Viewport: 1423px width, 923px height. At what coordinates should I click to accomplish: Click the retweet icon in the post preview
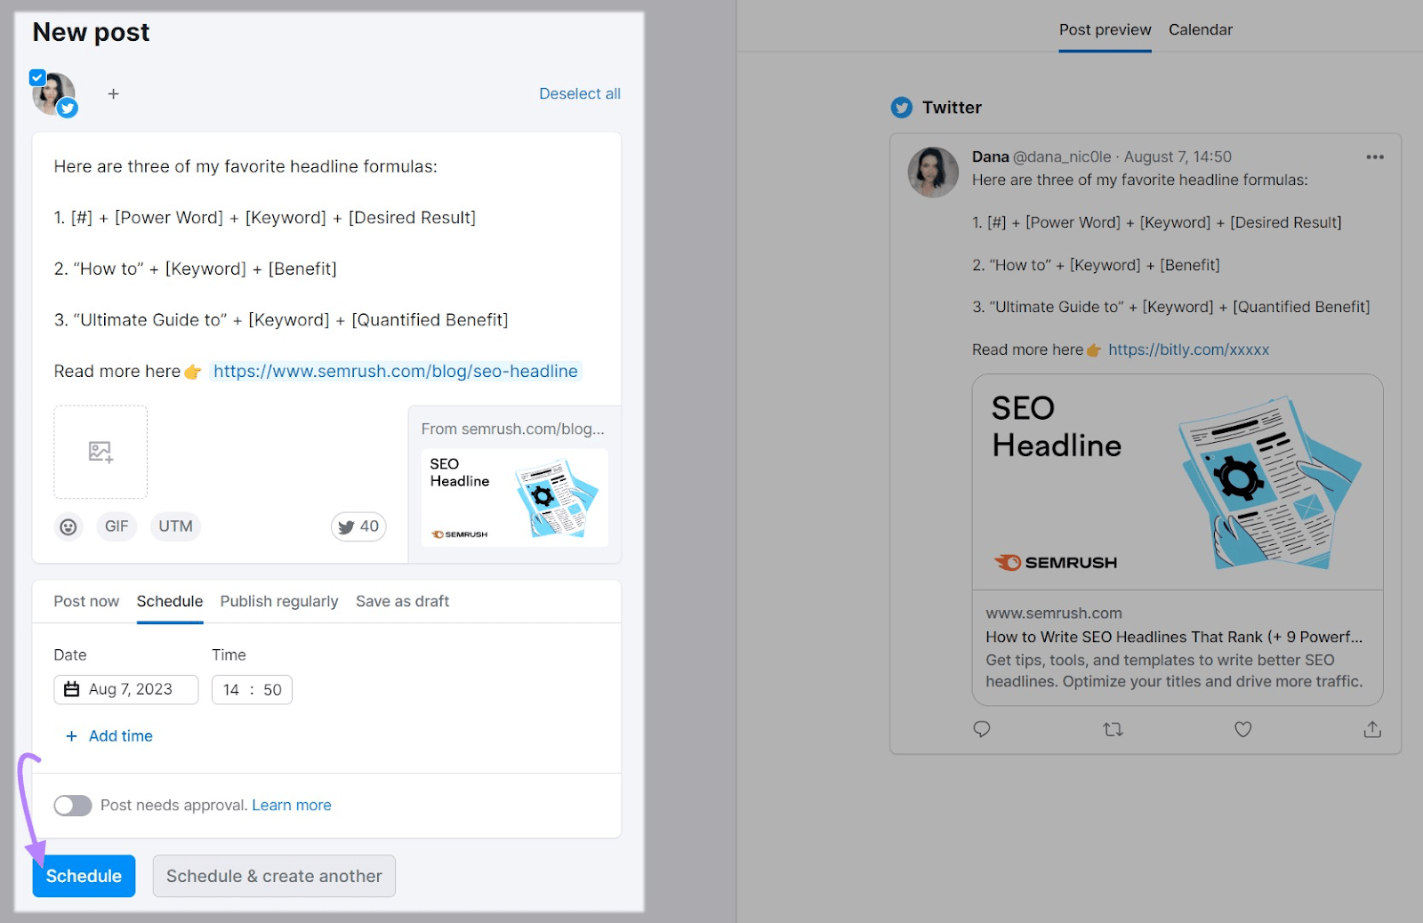(x=1113, y=729)
